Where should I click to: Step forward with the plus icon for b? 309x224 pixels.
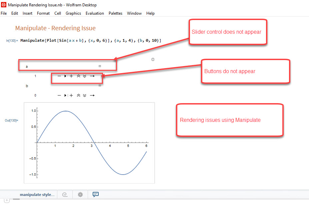pyautogui.click(x=71, y=95)
